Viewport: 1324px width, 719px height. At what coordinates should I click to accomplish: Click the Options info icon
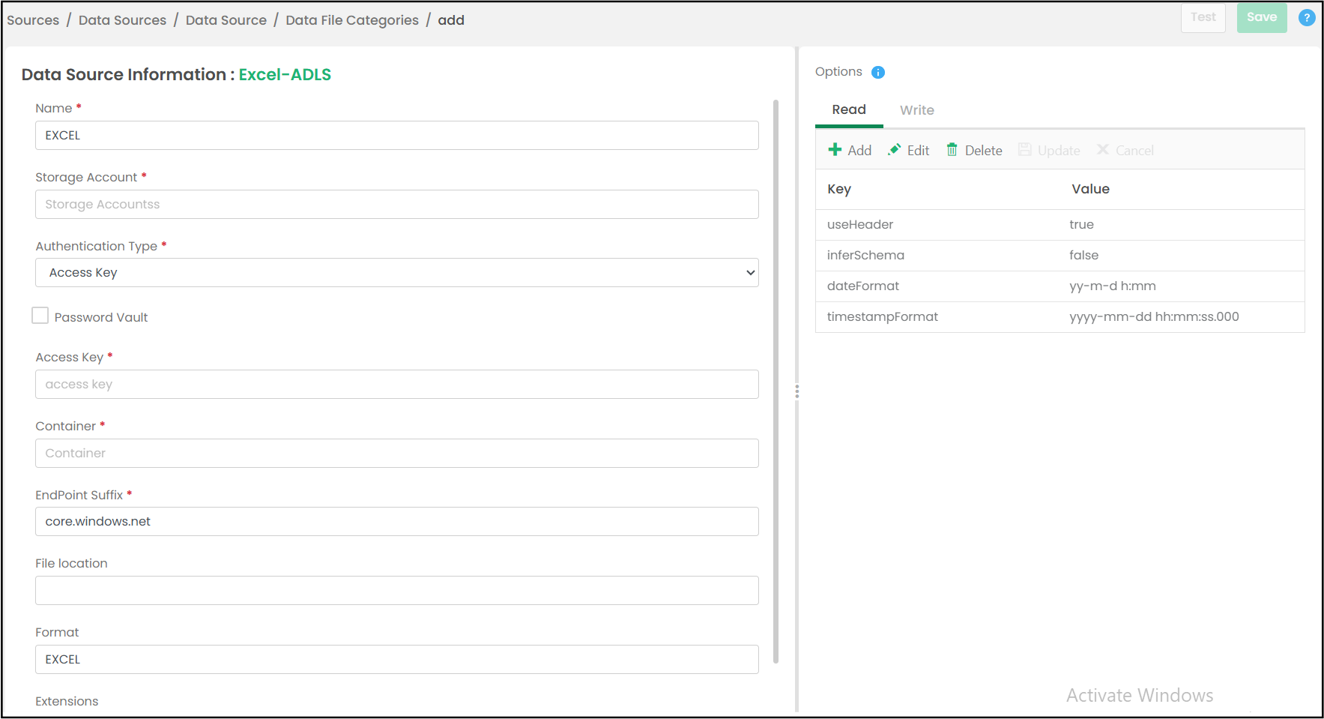[x=878, y=72]
